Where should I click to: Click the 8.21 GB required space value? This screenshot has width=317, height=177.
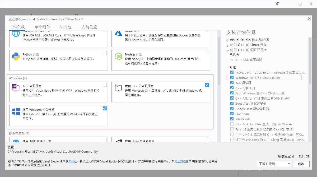tap(304, 156)
